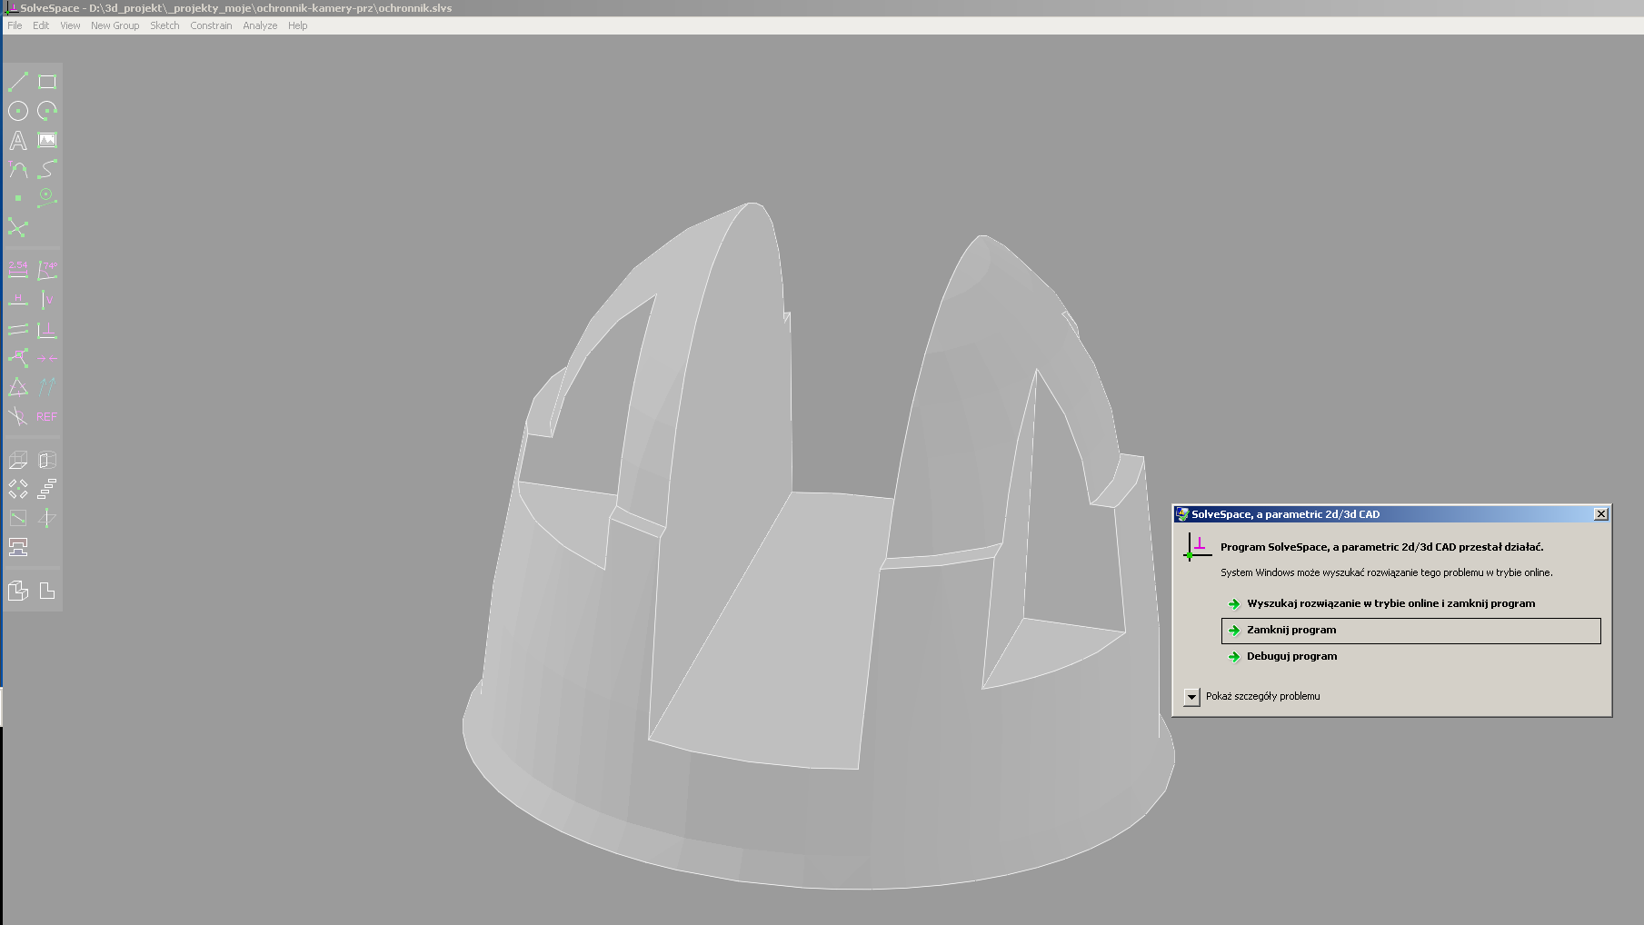Select the line segment sketch tool
1644x925 pixels.
click(18, 82)
